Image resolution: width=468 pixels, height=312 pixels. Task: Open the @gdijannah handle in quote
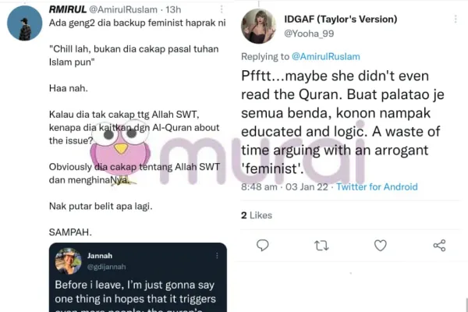107,267
